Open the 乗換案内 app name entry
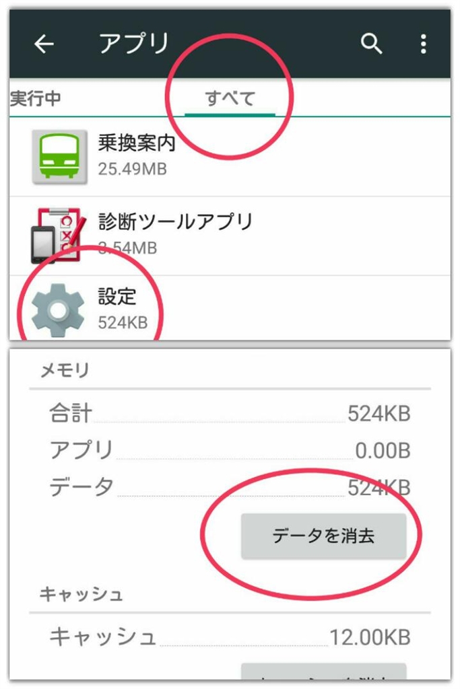Screen dimensions: 460x689 (137, 143)
